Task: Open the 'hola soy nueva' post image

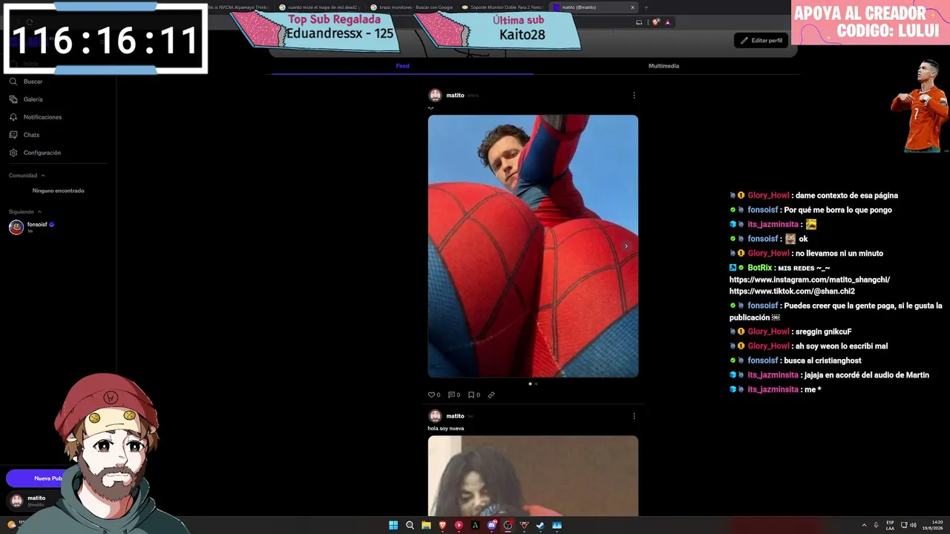Action: pyautogui.click(x=533, y=475)
